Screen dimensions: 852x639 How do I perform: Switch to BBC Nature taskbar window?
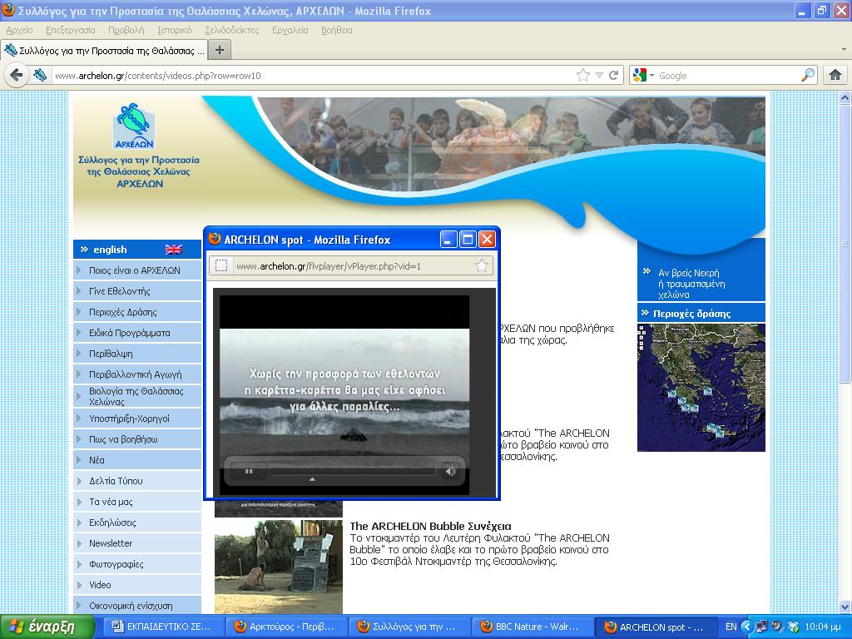[532, 627]
